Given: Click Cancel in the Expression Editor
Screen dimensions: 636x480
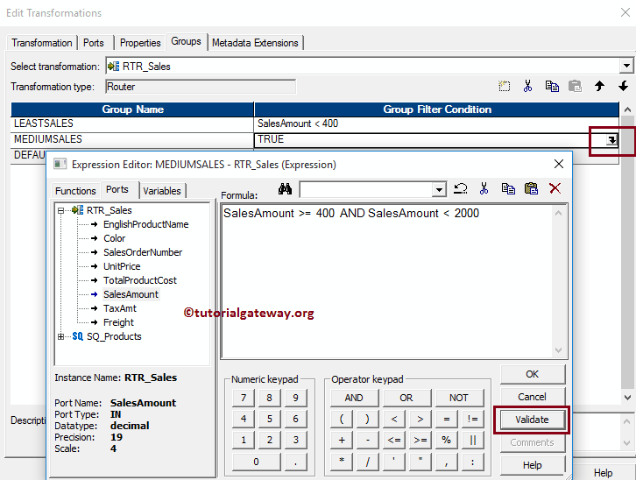Looking at the screenshot, I should click(x=532, y=397).
